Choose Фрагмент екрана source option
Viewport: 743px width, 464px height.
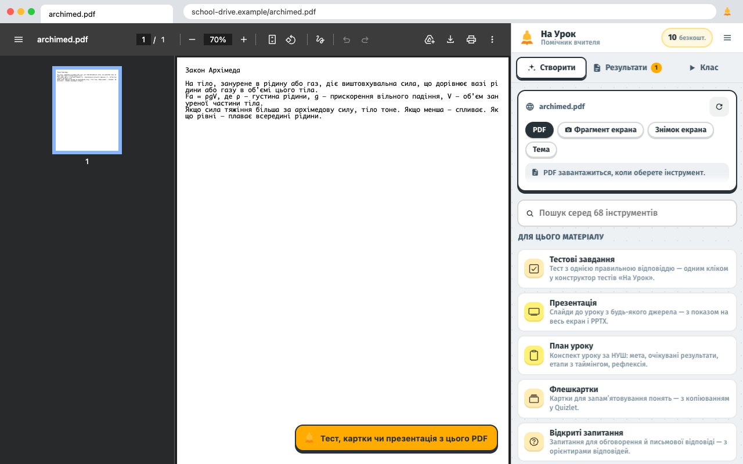pos(600,130)
